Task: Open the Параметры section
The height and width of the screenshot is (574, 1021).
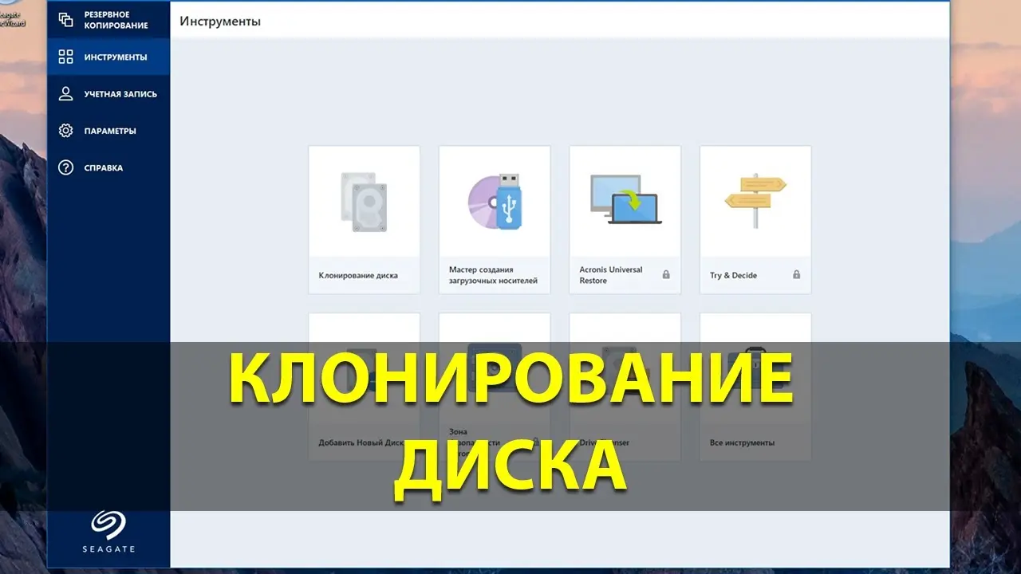Action: tap(108, 131)
